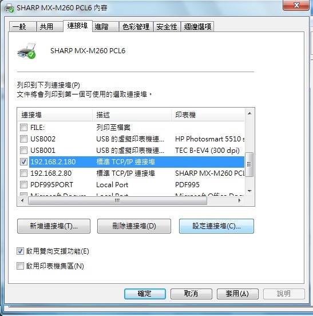Click the horizontal scroll left arrow
Screen dimensions: 313x316
[22, 200]
